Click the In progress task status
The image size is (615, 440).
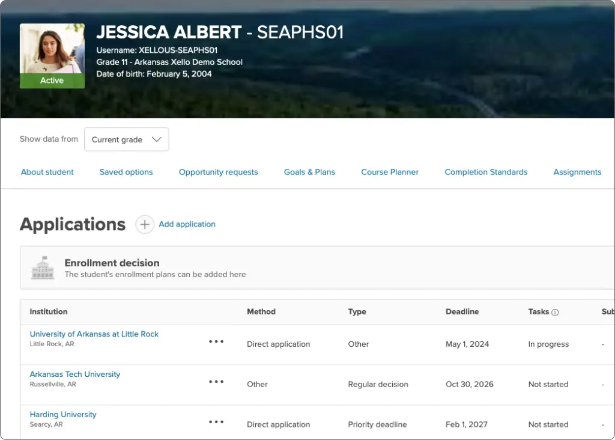(x=548, y=344)
